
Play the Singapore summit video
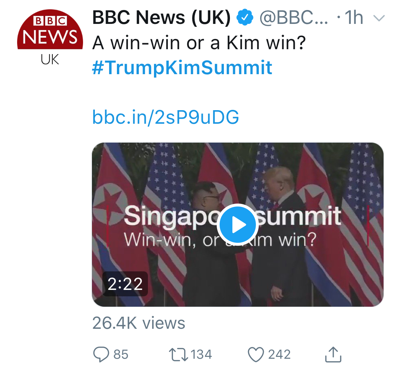(238, 224)
